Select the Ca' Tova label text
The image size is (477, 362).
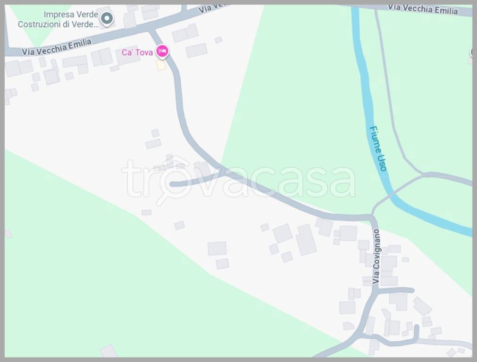[x=137, y=52]
